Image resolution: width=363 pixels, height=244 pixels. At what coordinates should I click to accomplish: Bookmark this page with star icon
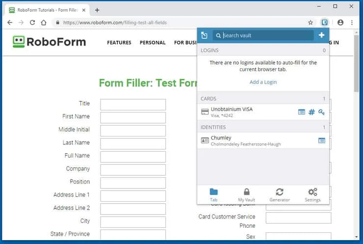tap(311, 23)
